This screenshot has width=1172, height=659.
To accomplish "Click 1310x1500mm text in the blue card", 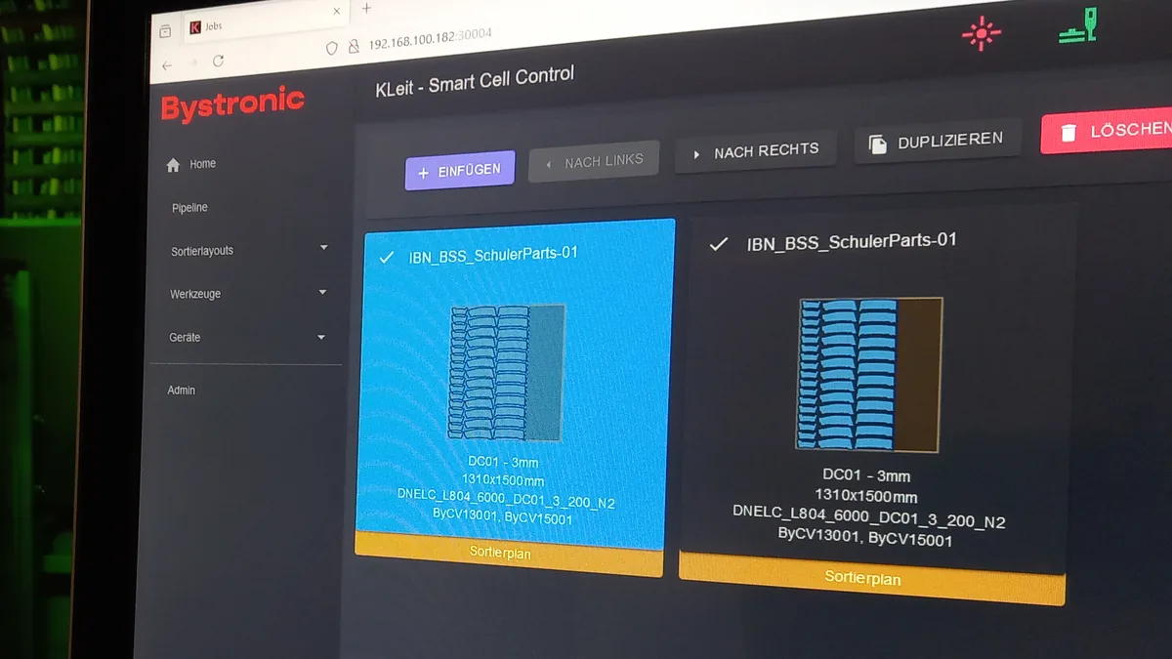I will point(504,480).
